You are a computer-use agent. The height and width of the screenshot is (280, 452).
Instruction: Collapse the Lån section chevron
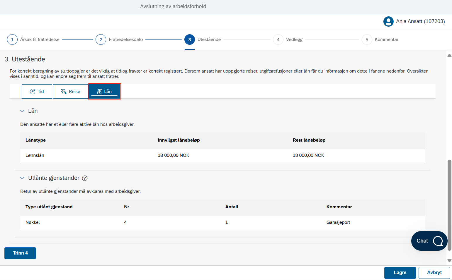click(x=22, y=111)
